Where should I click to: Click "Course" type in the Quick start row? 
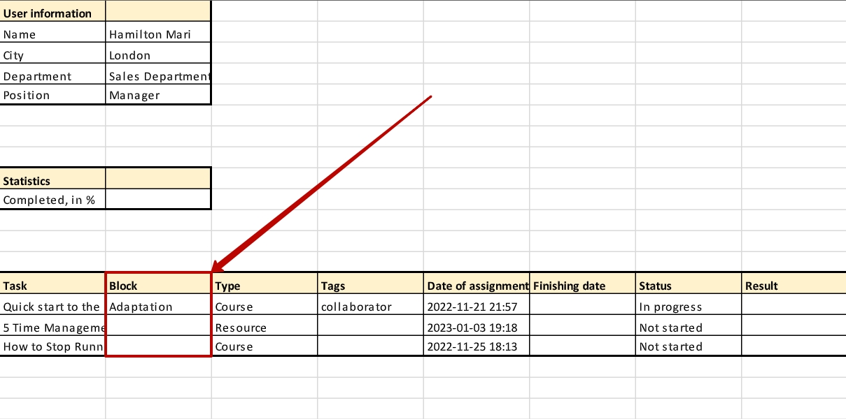pyautogui.click(x=265, y=305)
